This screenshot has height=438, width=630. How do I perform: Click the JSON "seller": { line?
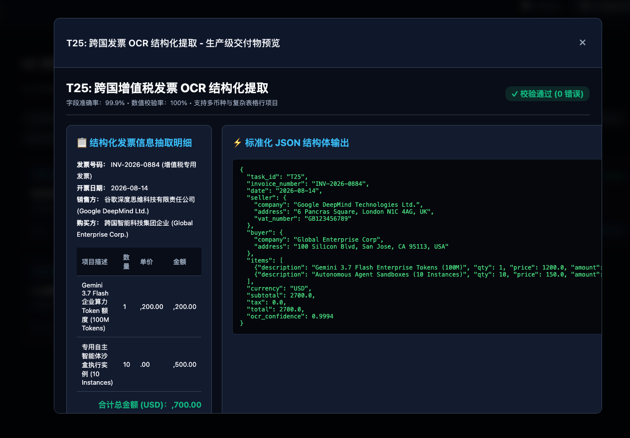[266, 197]
